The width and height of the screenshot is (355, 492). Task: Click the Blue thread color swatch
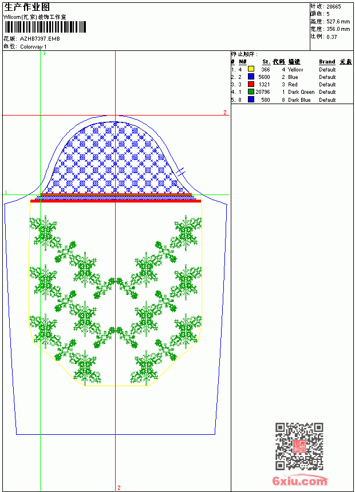[251, 76]
